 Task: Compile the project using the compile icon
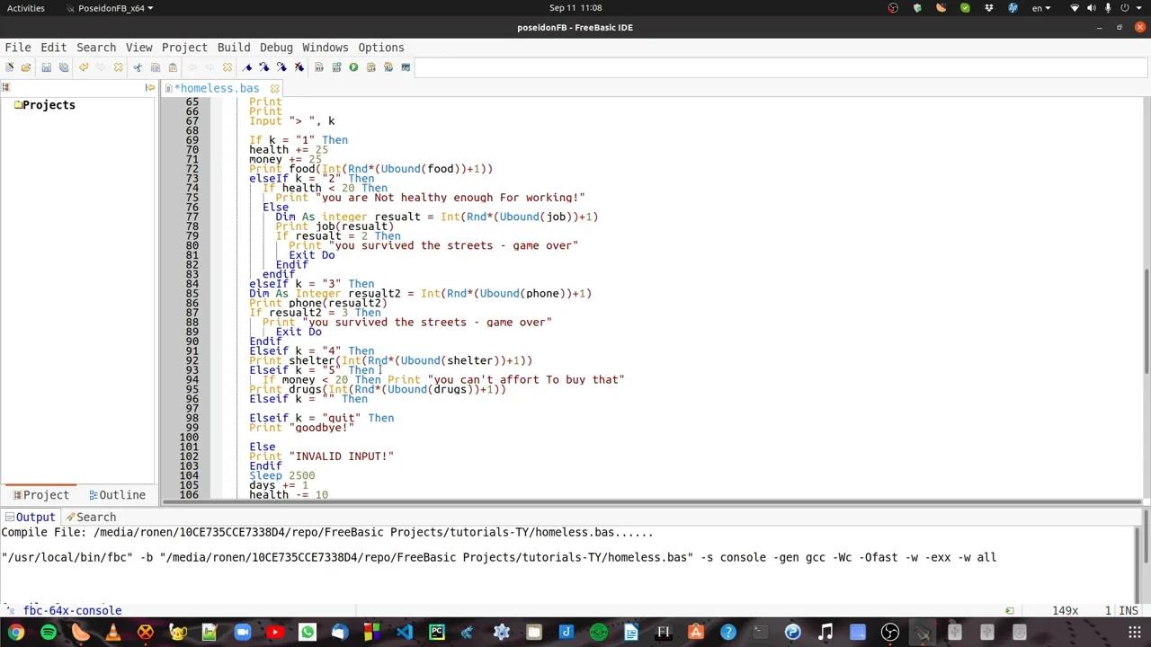(319, 67)
